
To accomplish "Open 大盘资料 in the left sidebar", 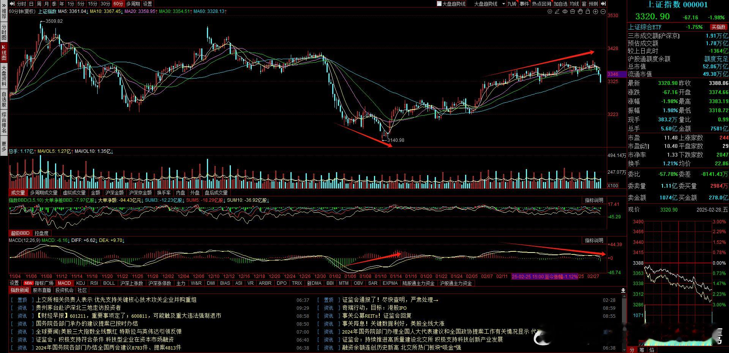I will click(x=4, y=76).
